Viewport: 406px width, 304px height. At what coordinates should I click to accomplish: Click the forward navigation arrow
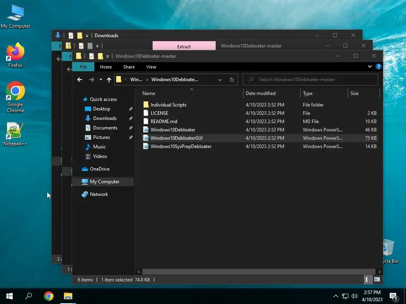[92, 80]
